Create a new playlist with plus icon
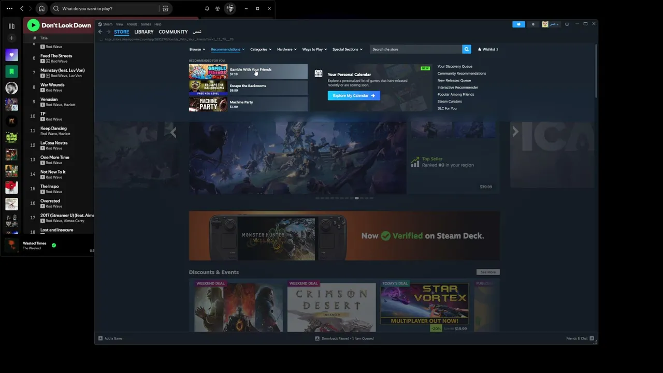This screenshot has width=663, height=373. 11,38
